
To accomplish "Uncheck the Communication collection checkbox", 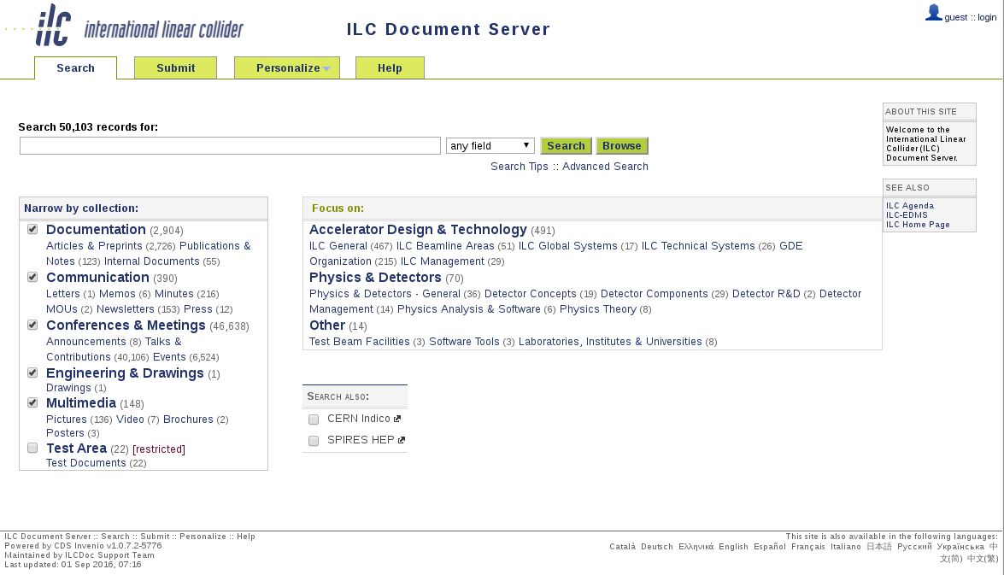I will pyautogui.click(x=32, y=278).
